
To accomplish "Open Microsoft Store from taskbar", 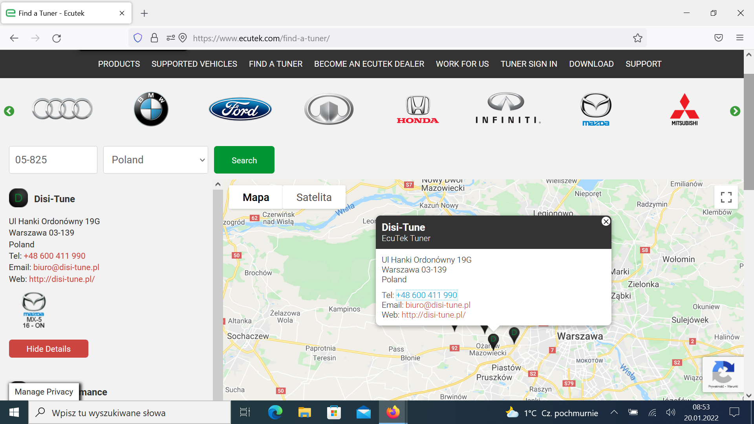I will [334, 413].
